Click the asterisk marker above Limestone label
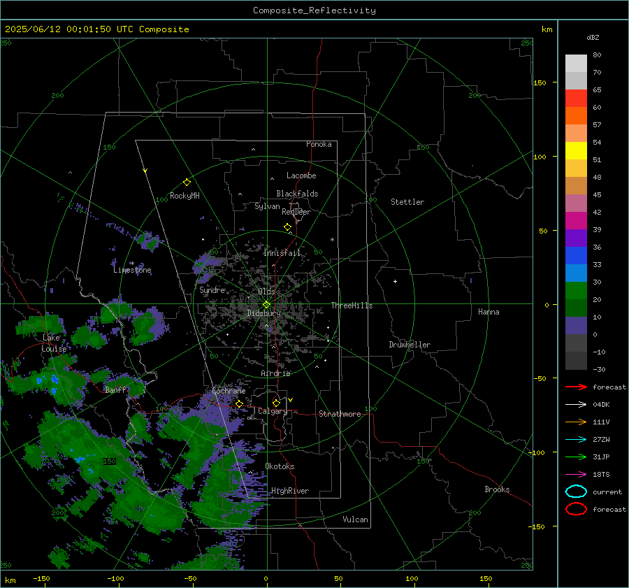This screenshot has width=629, height=588. click(131, 264)
